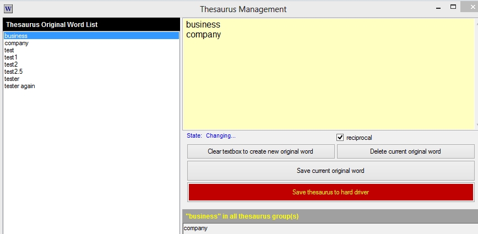Select 'test2.5' list entry
This screenshot has width=478, height=234.
coord(13,72)
